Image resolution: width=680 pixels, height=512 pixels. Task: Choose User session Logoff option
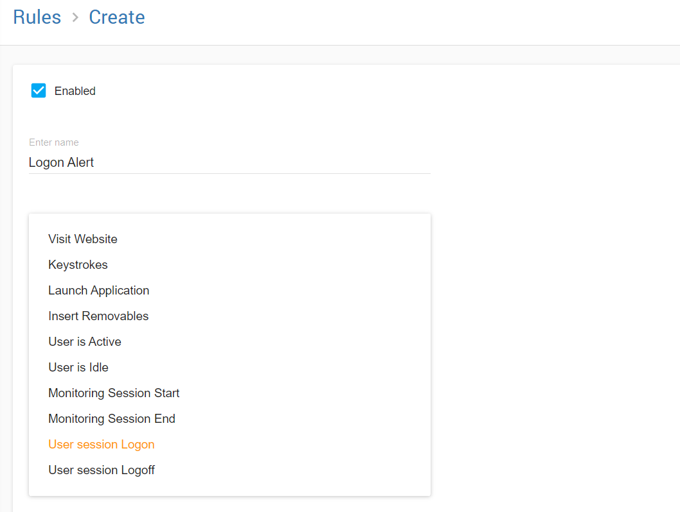point(102,470)
